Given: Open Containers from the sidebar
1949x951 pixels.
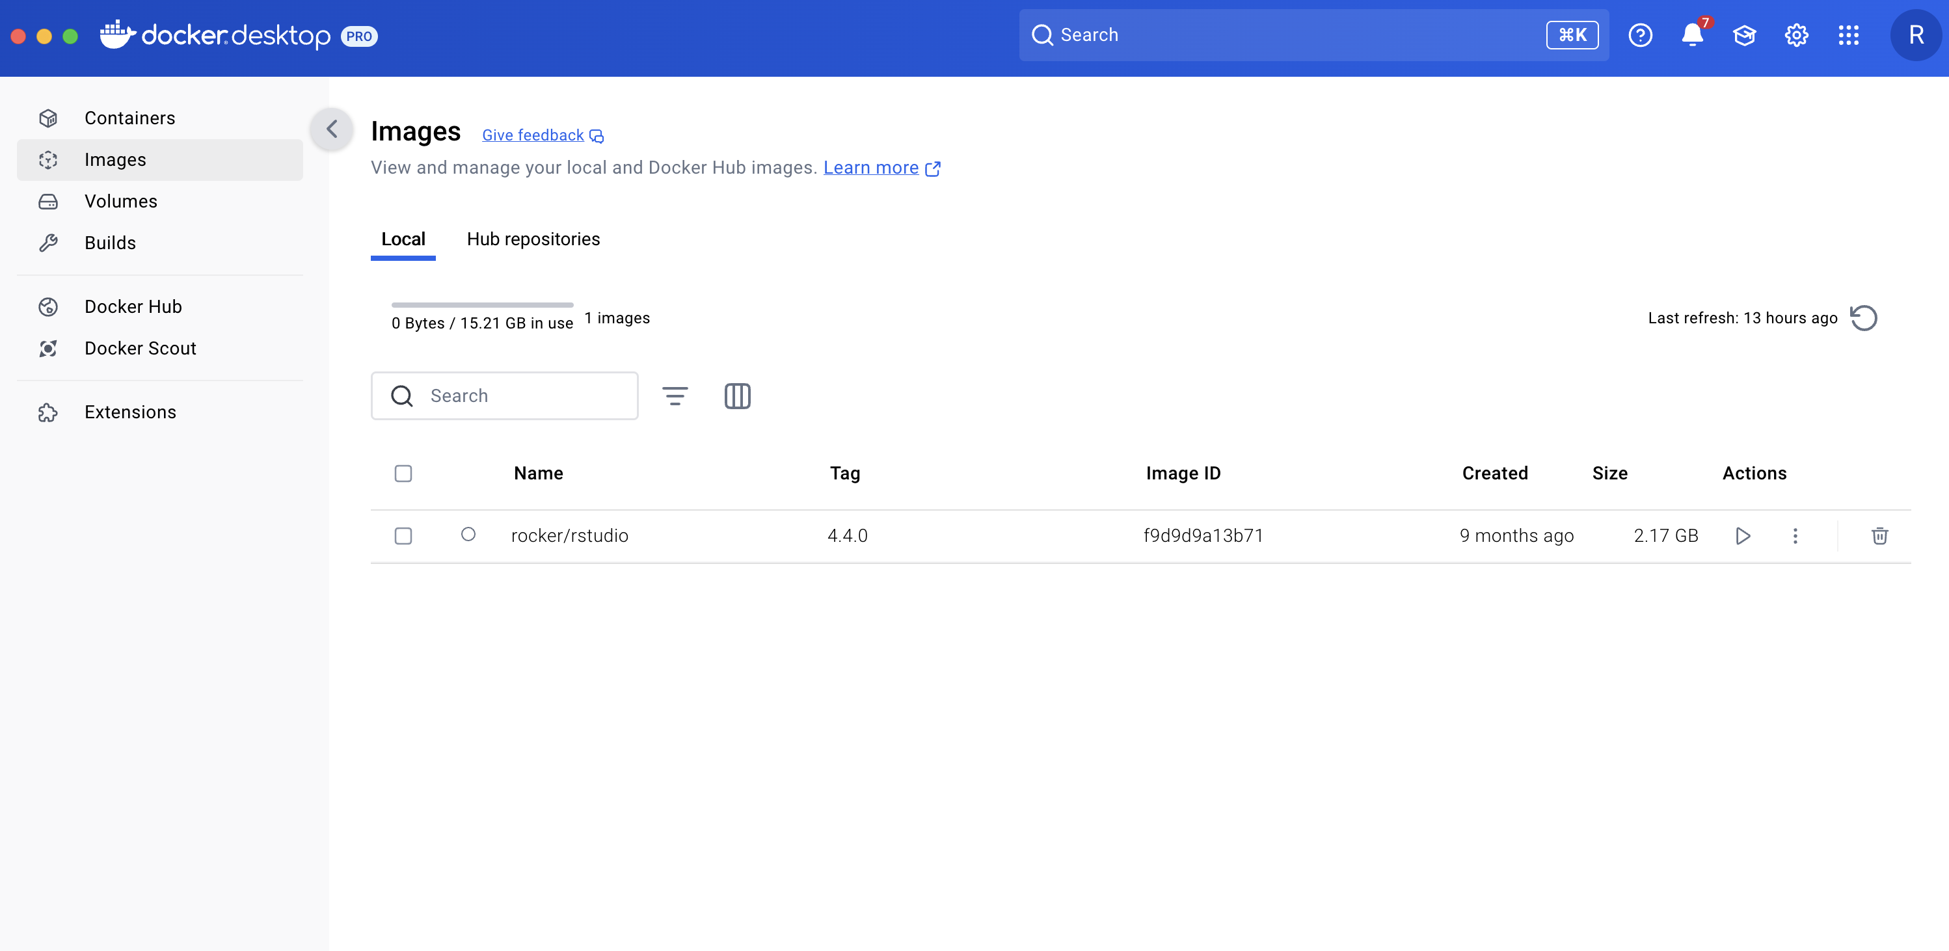Looking at the screenshot, I should pos(159,118).
